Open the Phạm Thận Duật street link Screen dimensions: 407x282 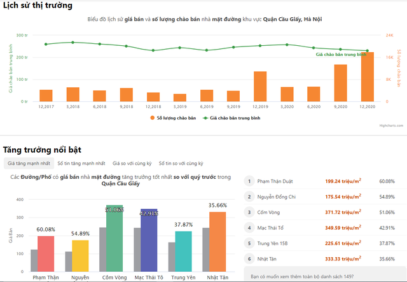275,181
